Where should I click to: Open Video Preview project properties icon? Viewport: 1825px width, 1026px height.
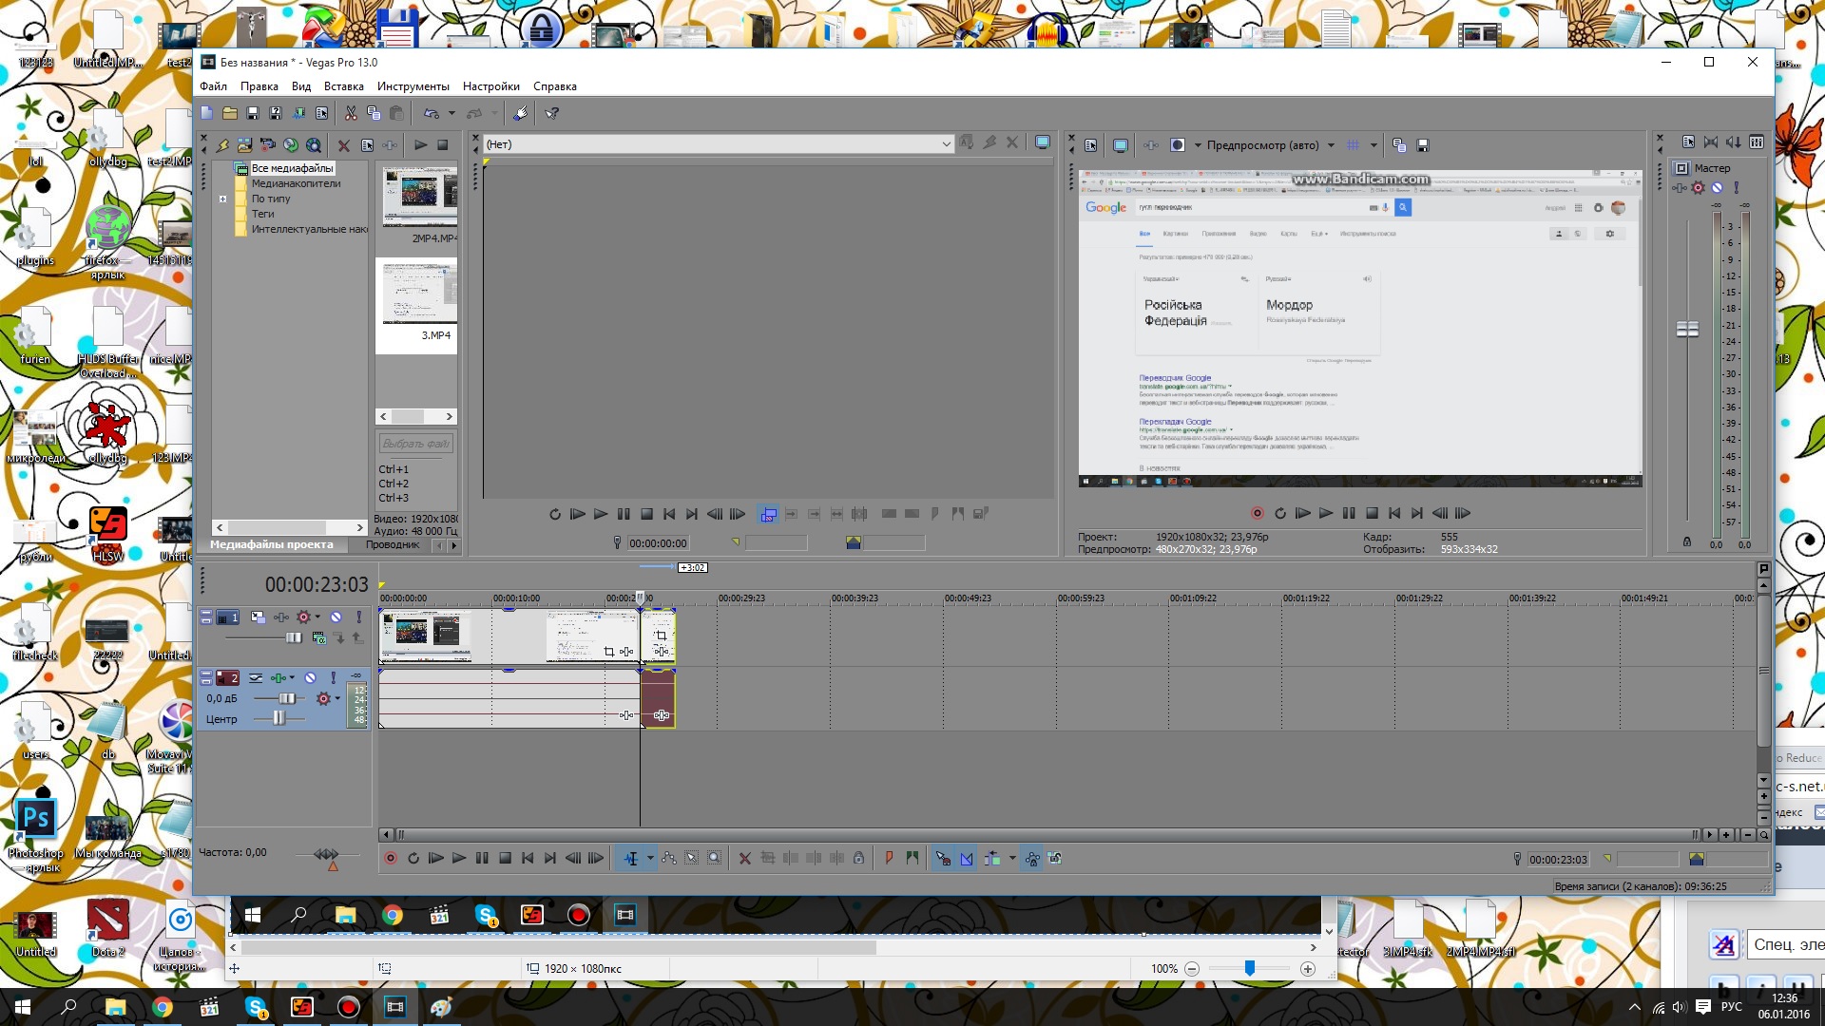(1091, 145)
